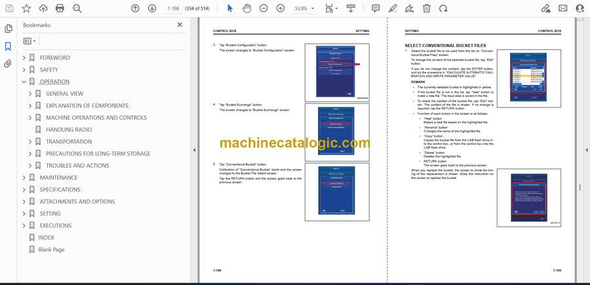Open zoom level 53.9% dropdown

click(x=304, y=9)
